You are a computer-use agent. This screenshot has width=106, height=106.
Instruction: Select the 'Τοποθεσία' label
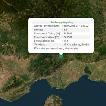40,45
